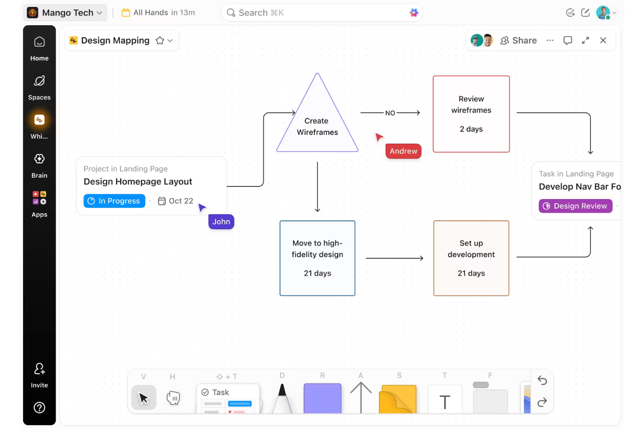Click the NO connector label
Image resolution: width=644 pixels, height=429 pixels.
[x=390, y=113]
